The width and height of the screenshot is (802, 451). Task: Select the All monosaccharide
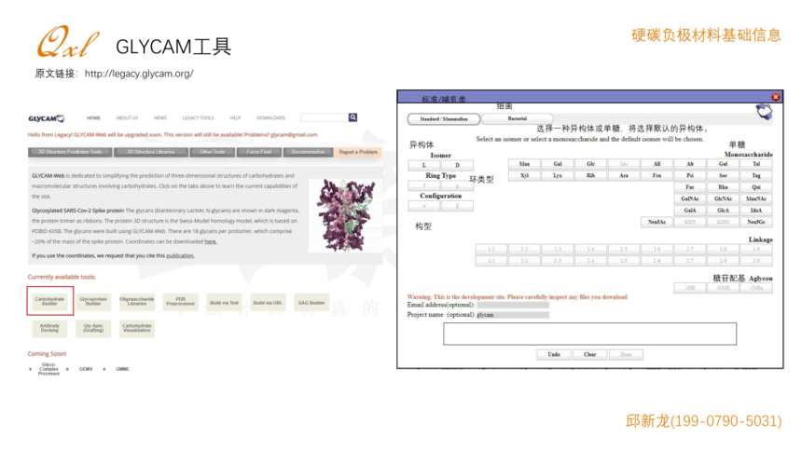(x=657, y=164)
